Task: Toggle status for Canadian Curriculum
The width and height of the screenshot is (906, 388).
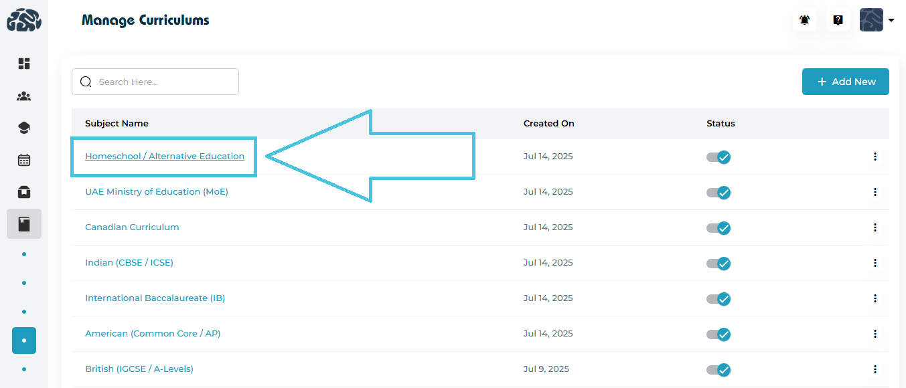Action: pyautogui.click(x=719, y=228)
